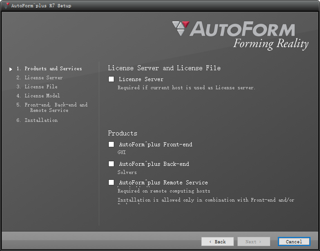Select step 6 Installation
This screenshot has width=320, height=251.
click(x=37, y=120)
